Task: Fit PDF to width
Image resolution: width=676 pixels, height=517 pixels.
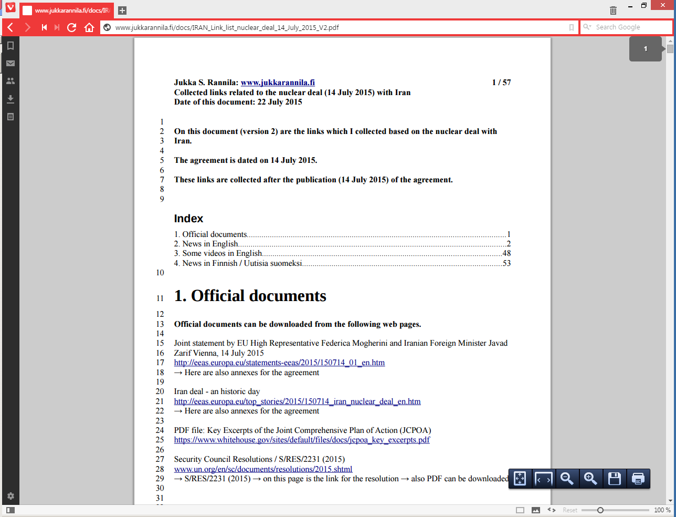Action: [x=543, y=479]
